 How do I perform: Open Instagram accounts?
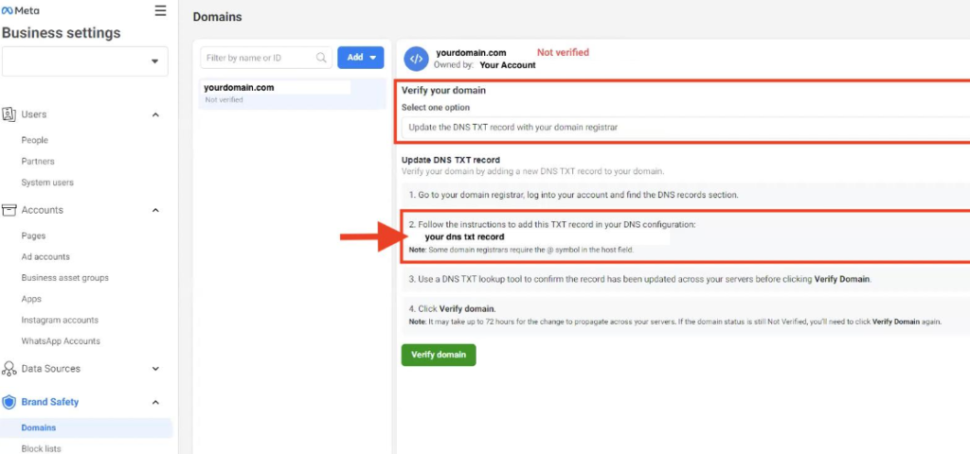(x=60, y=320)
